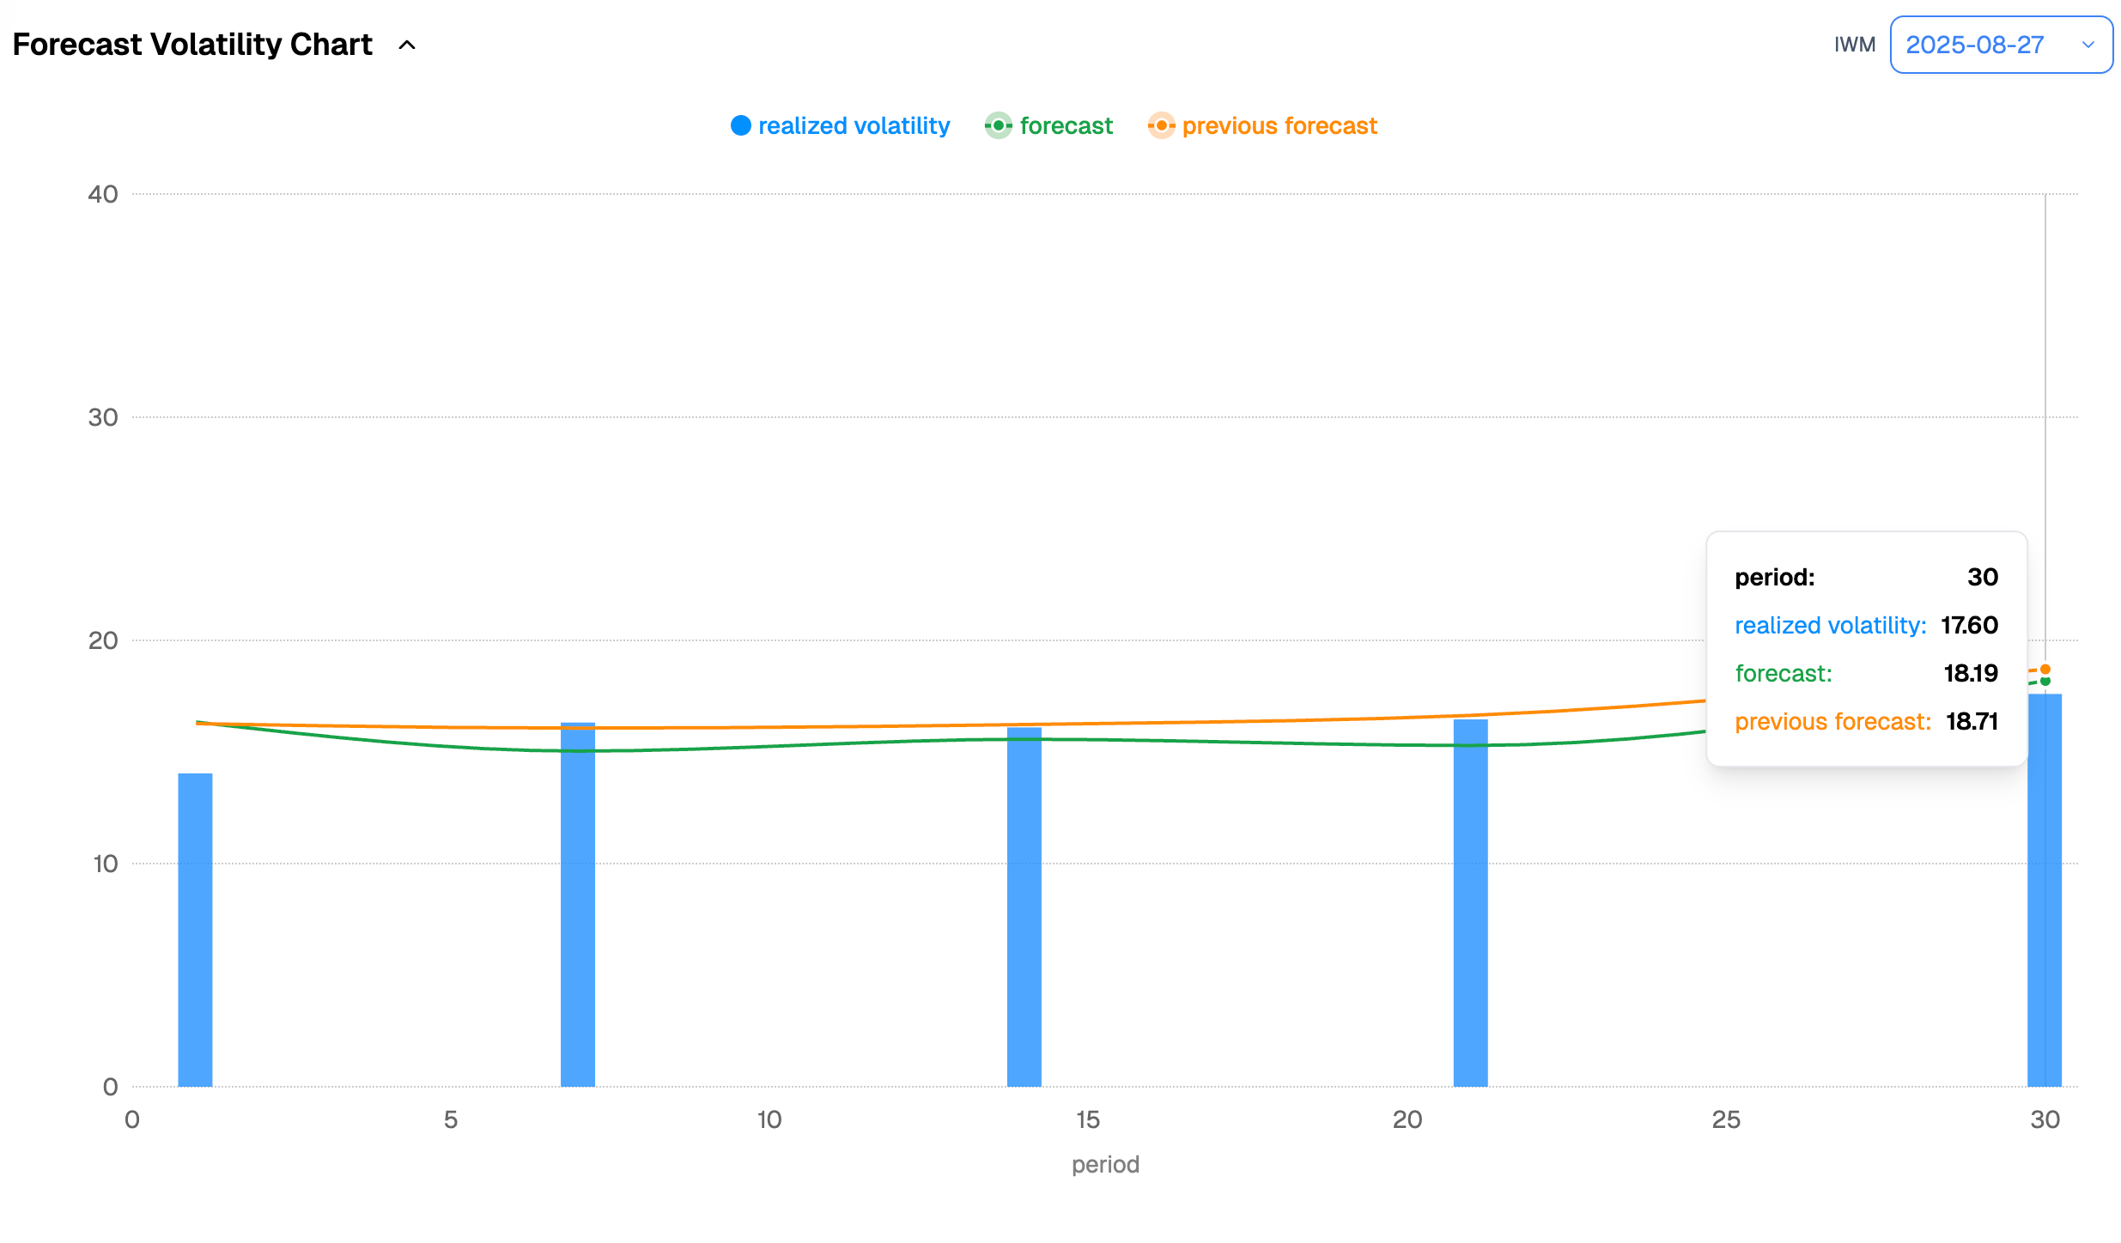This screenshot has height=1243, width=2121.
Task: Hide the previous forecast series via legend label
Action: click(x=1279, y=125)
